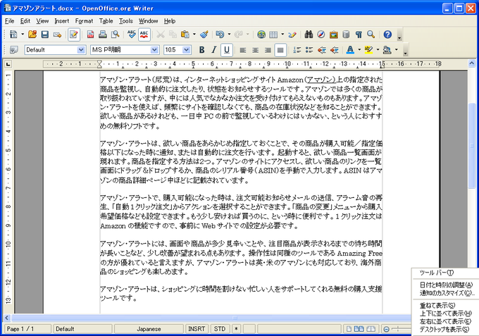
Task: Click the Paste clipboard icon
Action: 185,35
